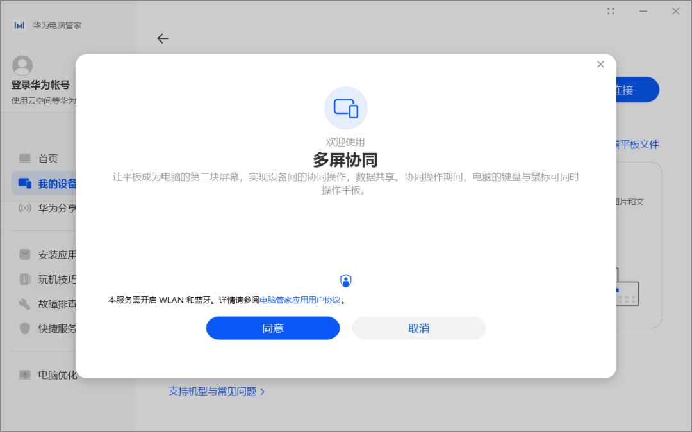
Task: Close the 多屏协同 dialog with X
Action: coord(600,65)
